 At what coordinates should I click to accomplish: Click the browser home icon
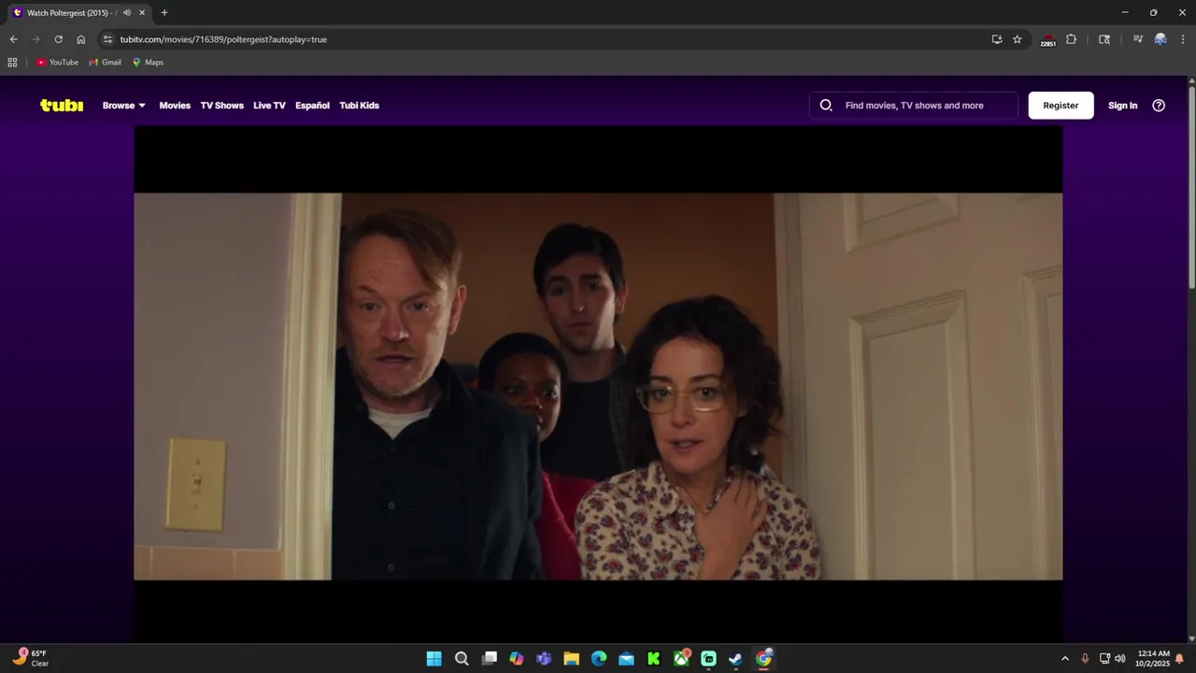coord(80,39)
